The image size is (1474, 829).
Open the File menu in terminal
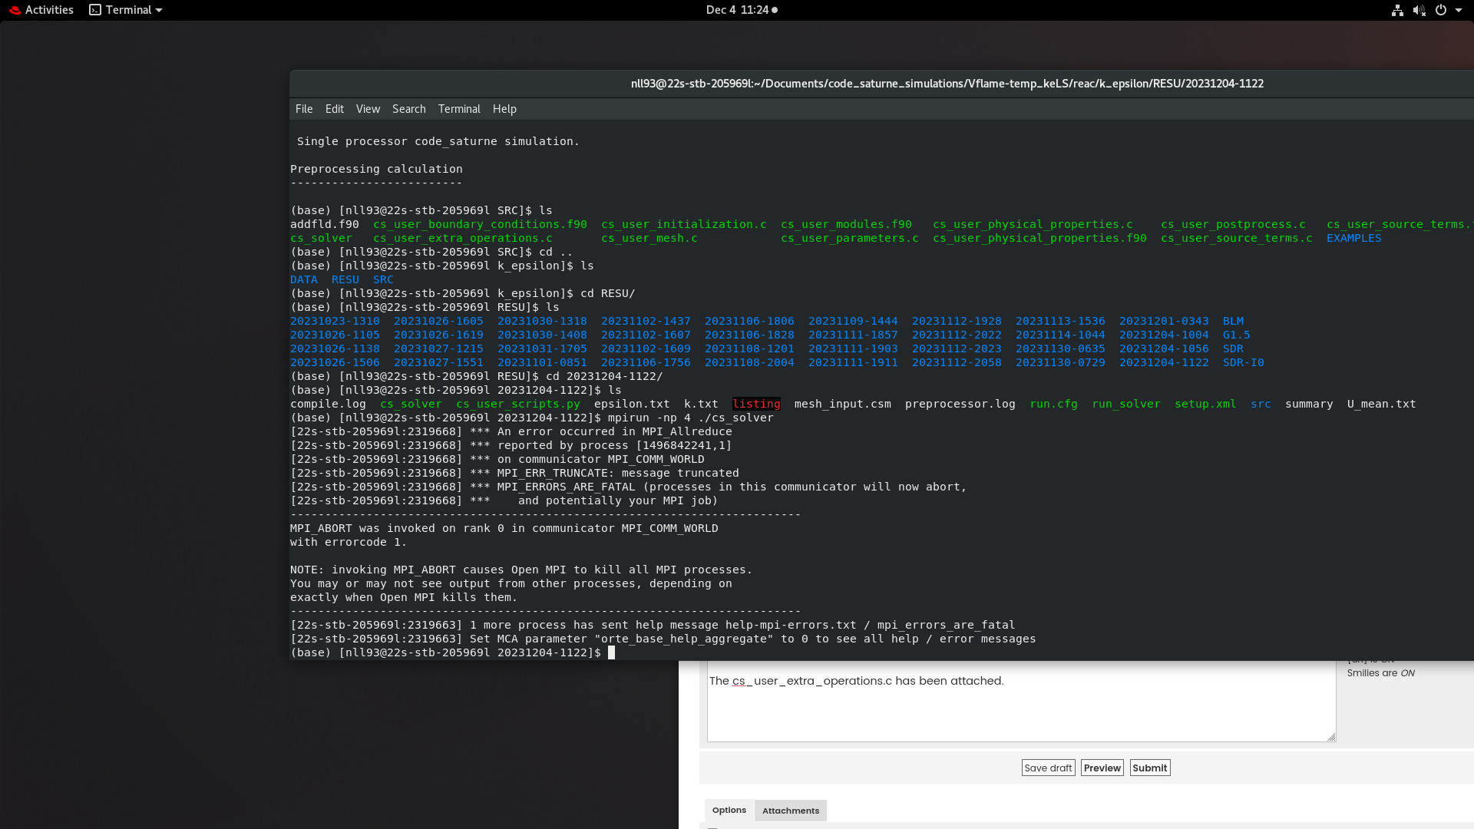coord(304,109)
